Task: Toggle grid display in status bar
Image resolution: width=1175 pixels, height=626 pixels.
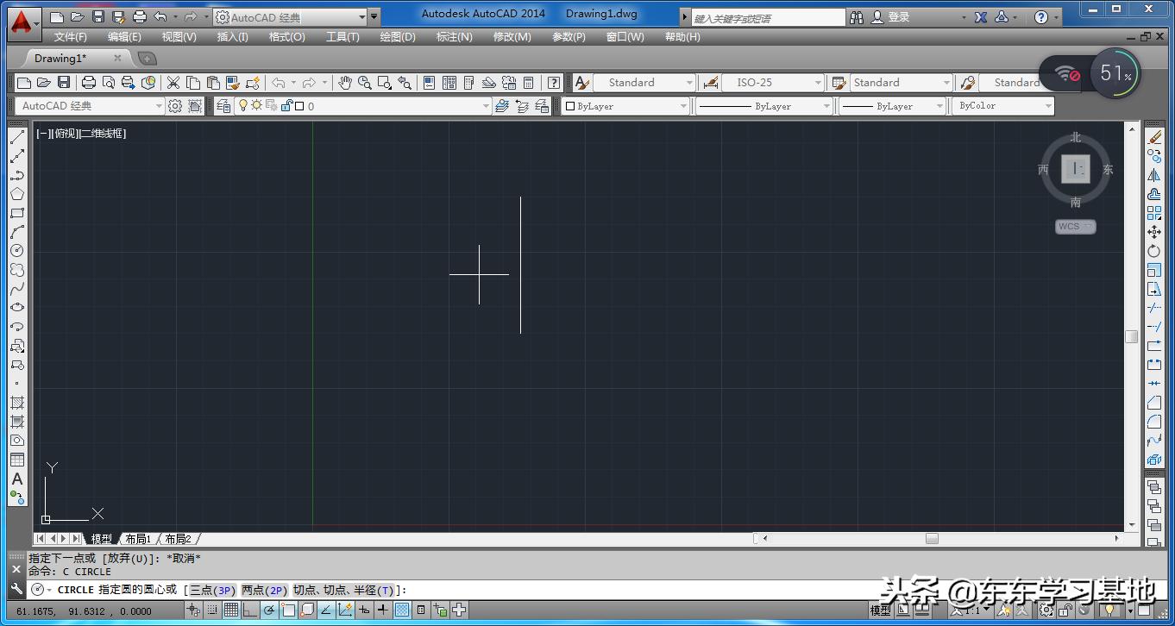Action: 231,610
